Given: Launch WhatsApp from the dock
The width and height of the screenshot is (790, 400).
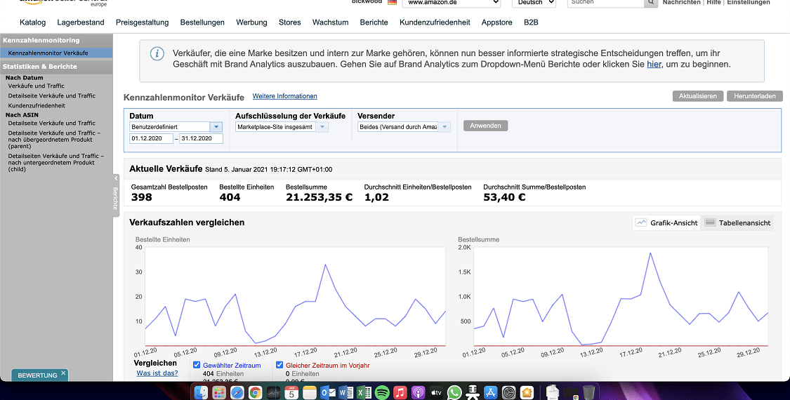Looking at the screenshot, I should [454, 392].
